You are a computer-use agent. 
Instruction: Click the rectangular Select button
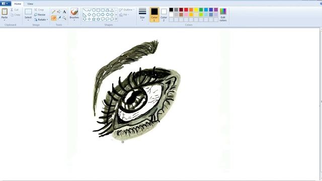(x=28, y=12)
